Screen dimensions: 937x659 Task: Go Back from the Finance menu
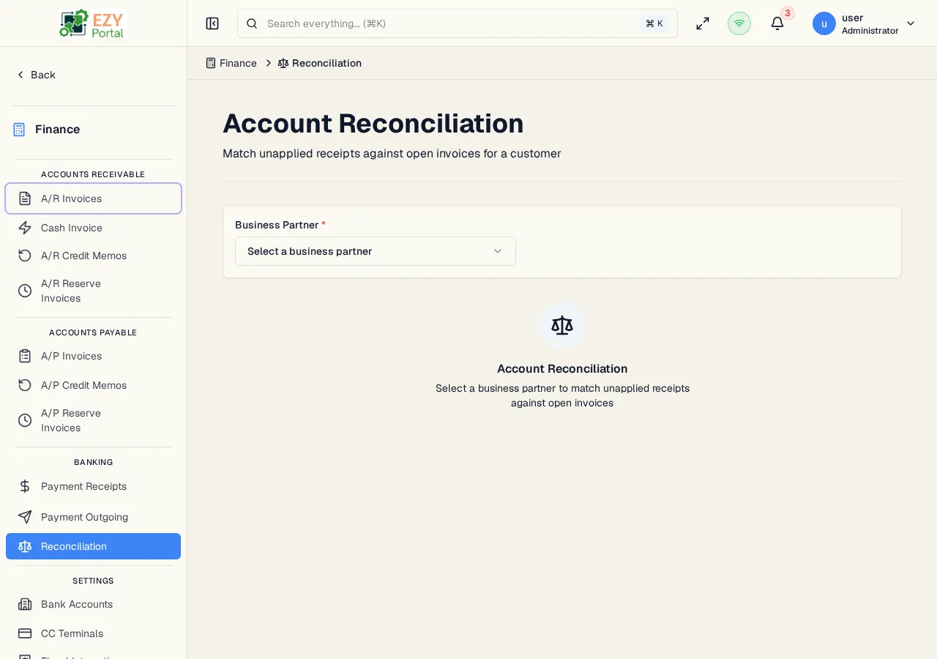pos(36,75)
